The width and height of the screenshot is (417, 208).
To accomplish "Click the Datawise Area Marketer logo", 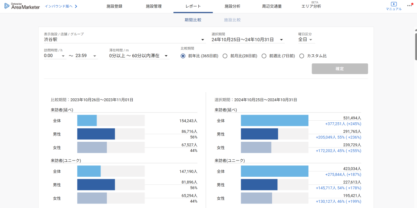I will 22,6.
